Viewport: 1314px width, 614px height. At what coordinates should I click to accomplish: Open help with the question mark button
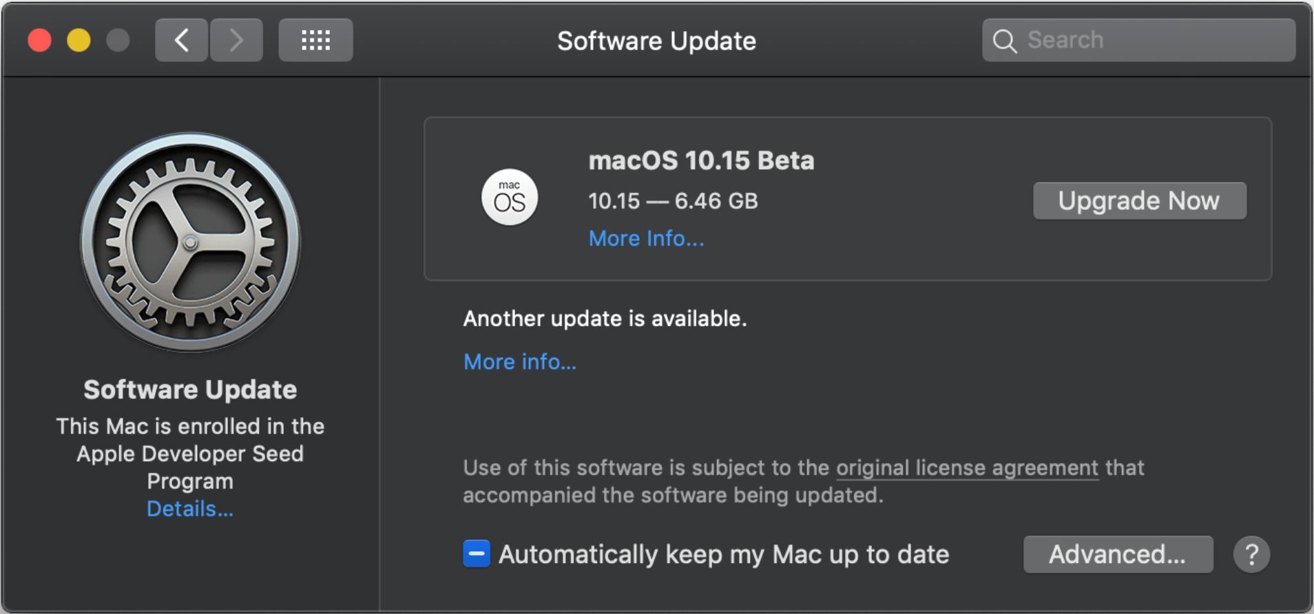click(1251, 554)
